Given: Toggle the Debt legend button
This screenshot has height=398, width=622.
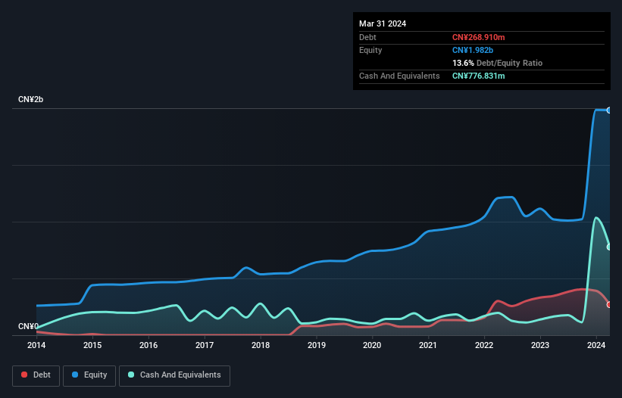Looking at the screenshot, I should click(36, 375).
